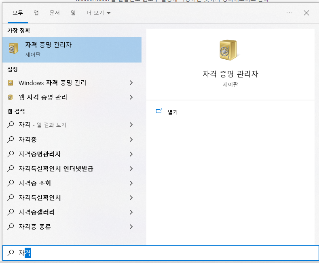Click the search icon beside 자격증갤러리
The width and height of the screenshot is (319, 263).
pyautogui.click(x=11, y=212)
